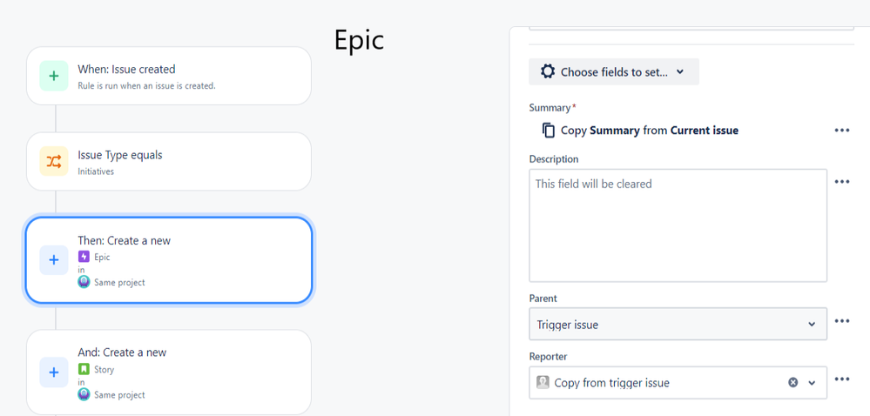
Task: Click the green plus trigger icon
Action: click(x=54, y=76)
